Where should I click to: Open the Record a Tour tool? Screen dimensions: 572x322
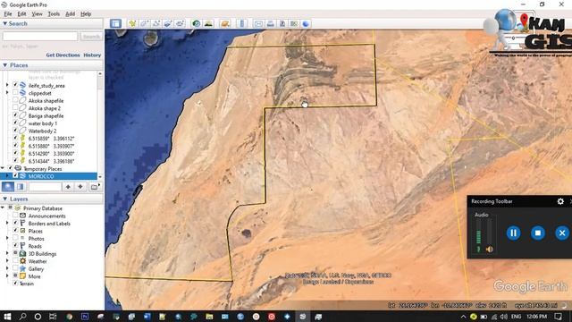point(181,24)
